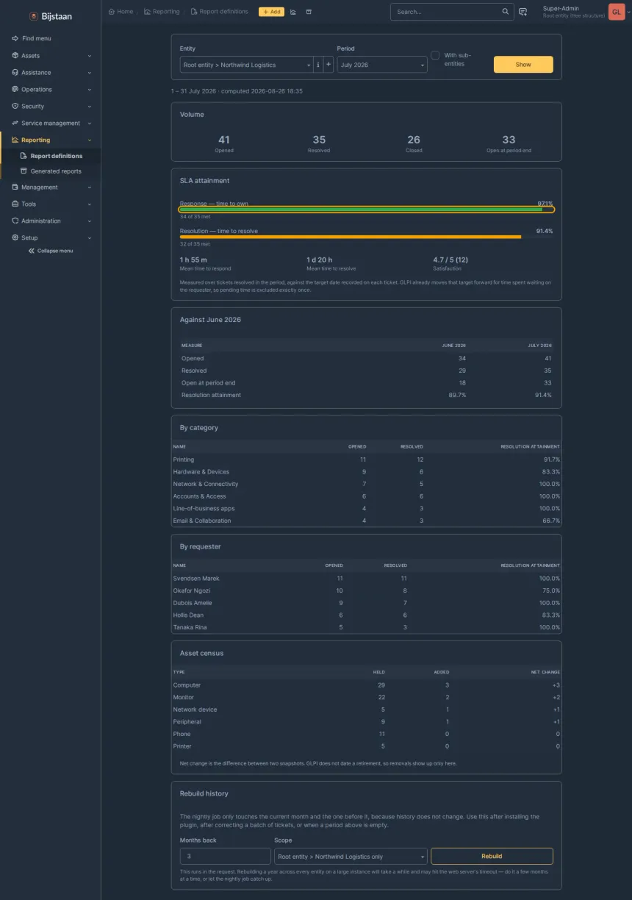Viewport: 632px width, 900px height.
Task: Click the Response time to own progress bar
Action: pos(366,210)
